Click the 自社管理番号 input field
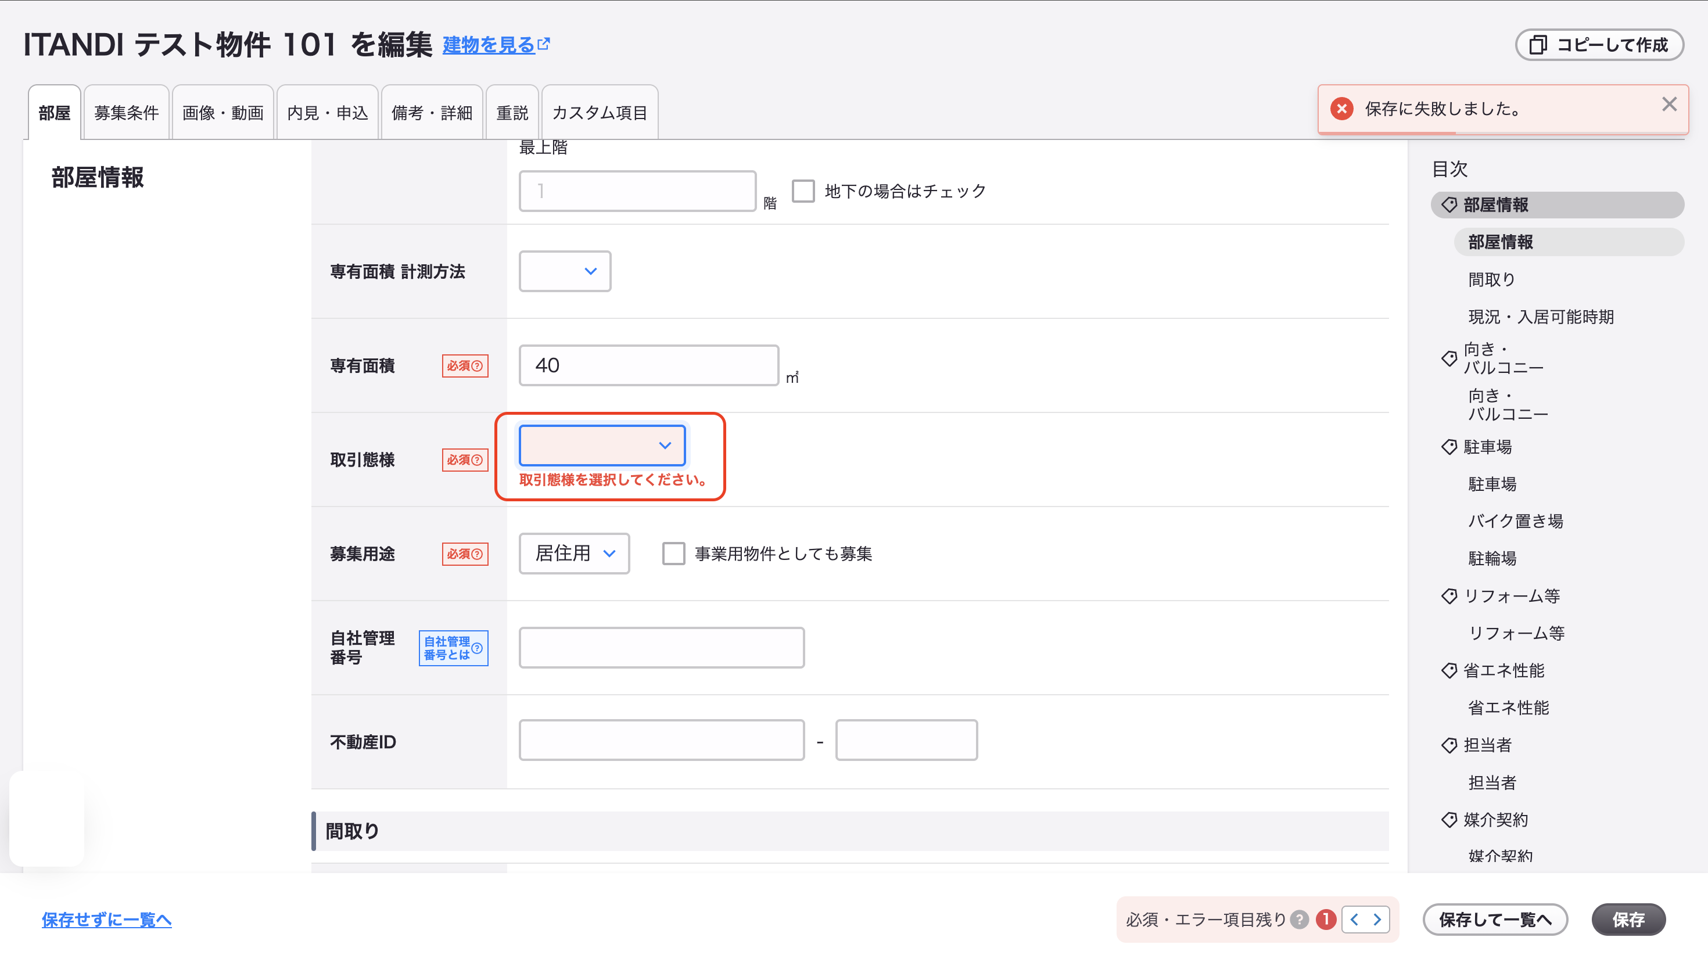This screenshot has width=1708, height=966. click(662, 648)
